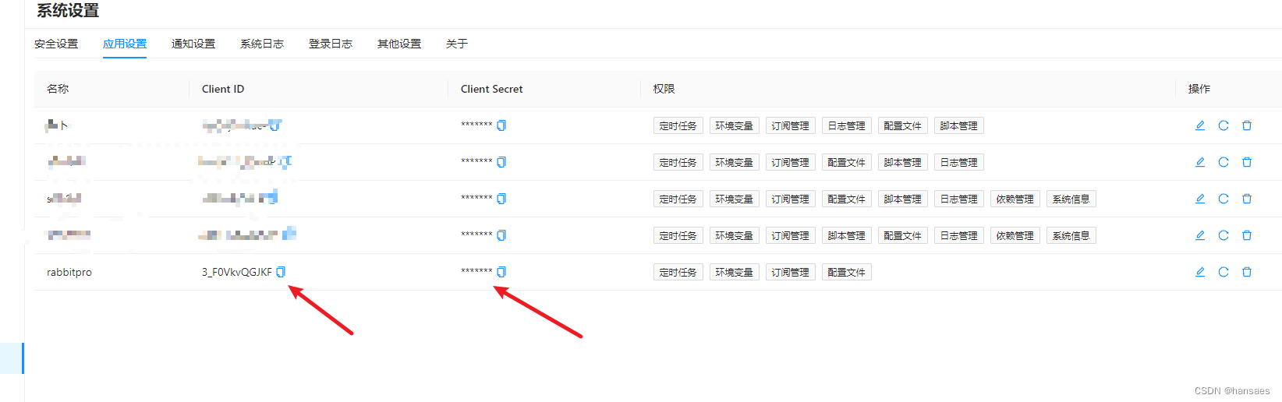Copy the rabbitpro Client Secret

pyautogui.click(x=501, y=272)
